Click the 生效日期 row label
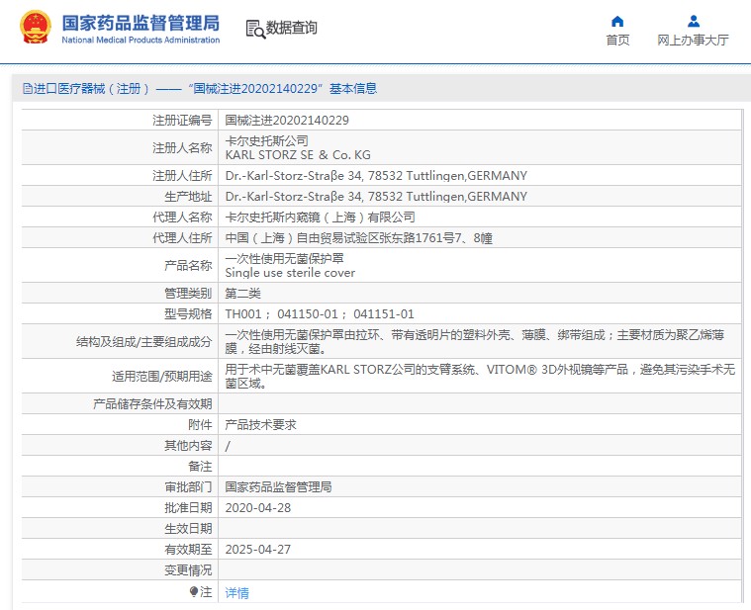 (188, 529)
